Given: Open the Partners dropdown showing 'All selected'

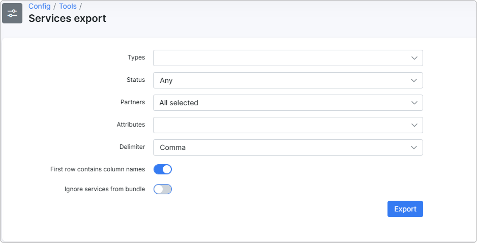Looking at the screenshot, I should tap(280, 103).
